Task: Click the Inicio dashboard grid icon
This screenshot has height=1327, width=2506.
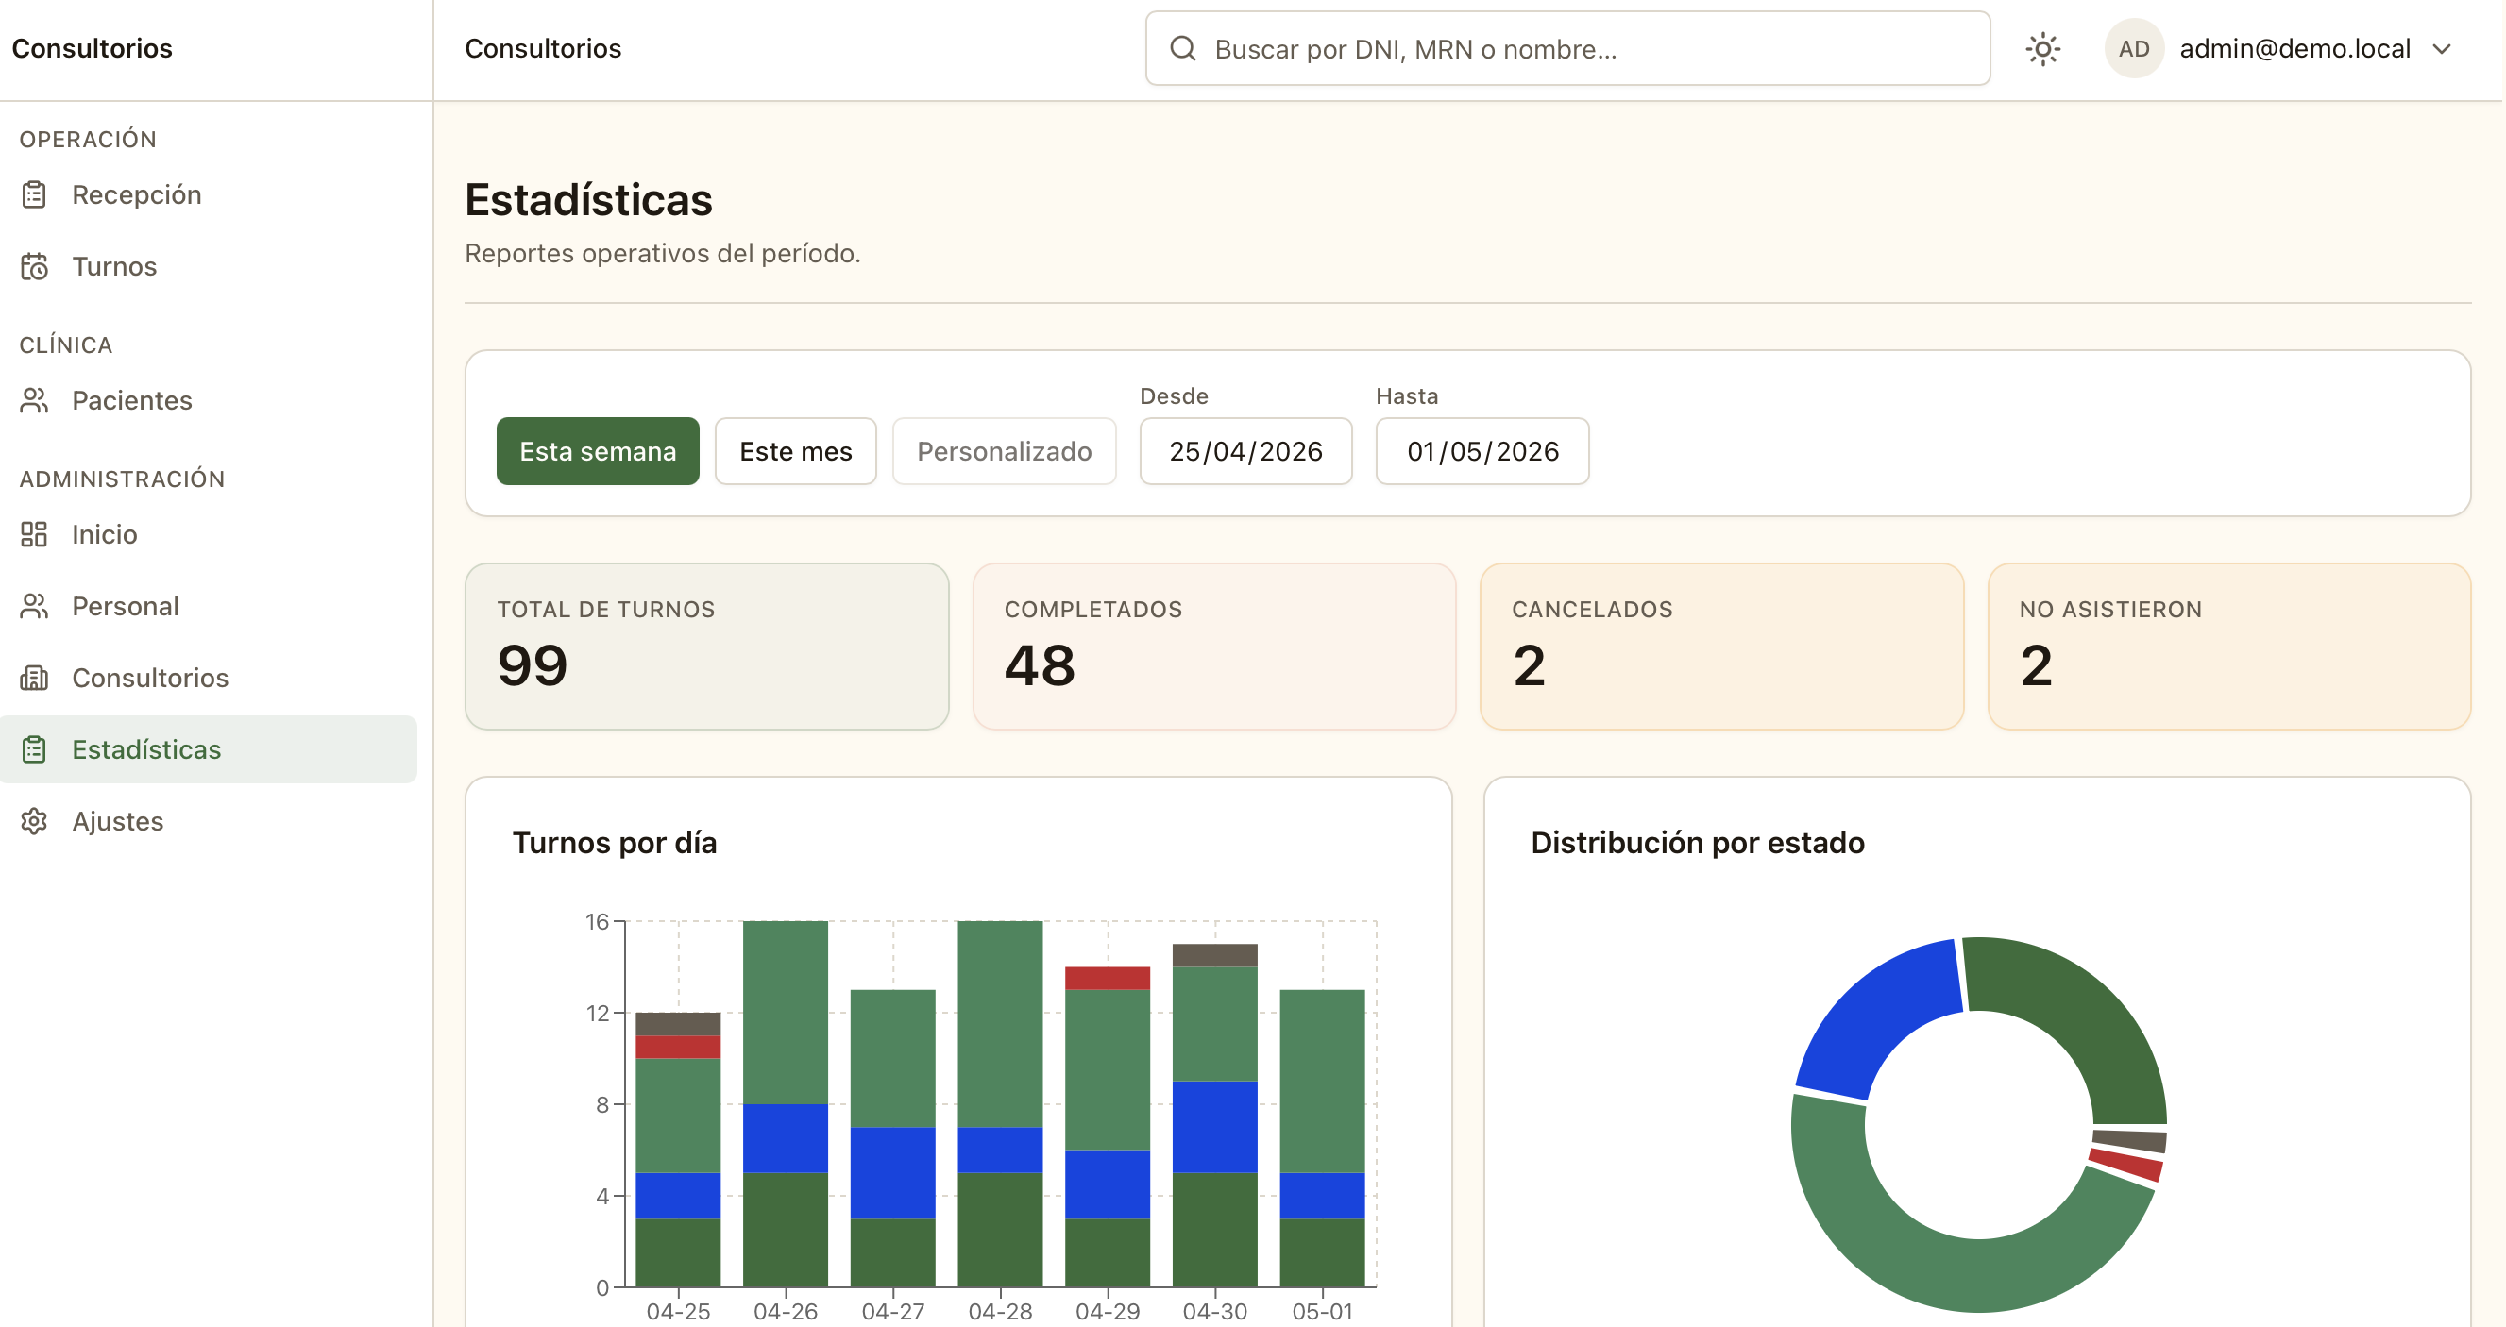Action: (x=34, y=535)
